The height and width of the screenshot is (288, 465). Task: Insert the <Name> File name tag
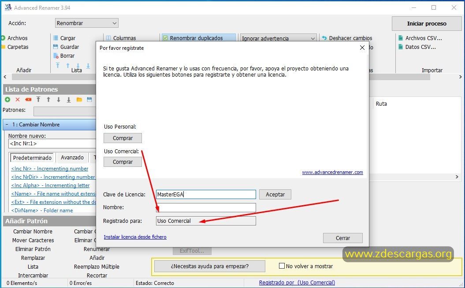pyautogui.click(x=53, y=193)
